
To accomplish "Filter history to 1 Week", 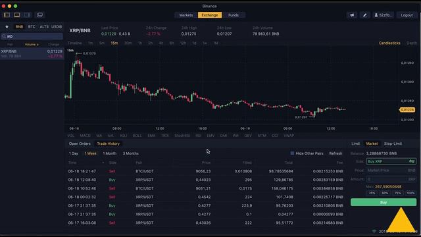I will pos(91,153).
